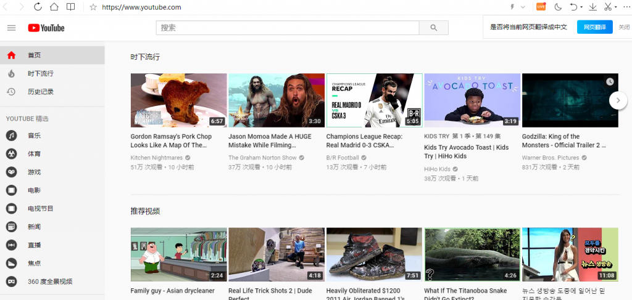632x300 pixels.
Task: Go to the YouTube logo home link
Action: (x=46, y=28)
